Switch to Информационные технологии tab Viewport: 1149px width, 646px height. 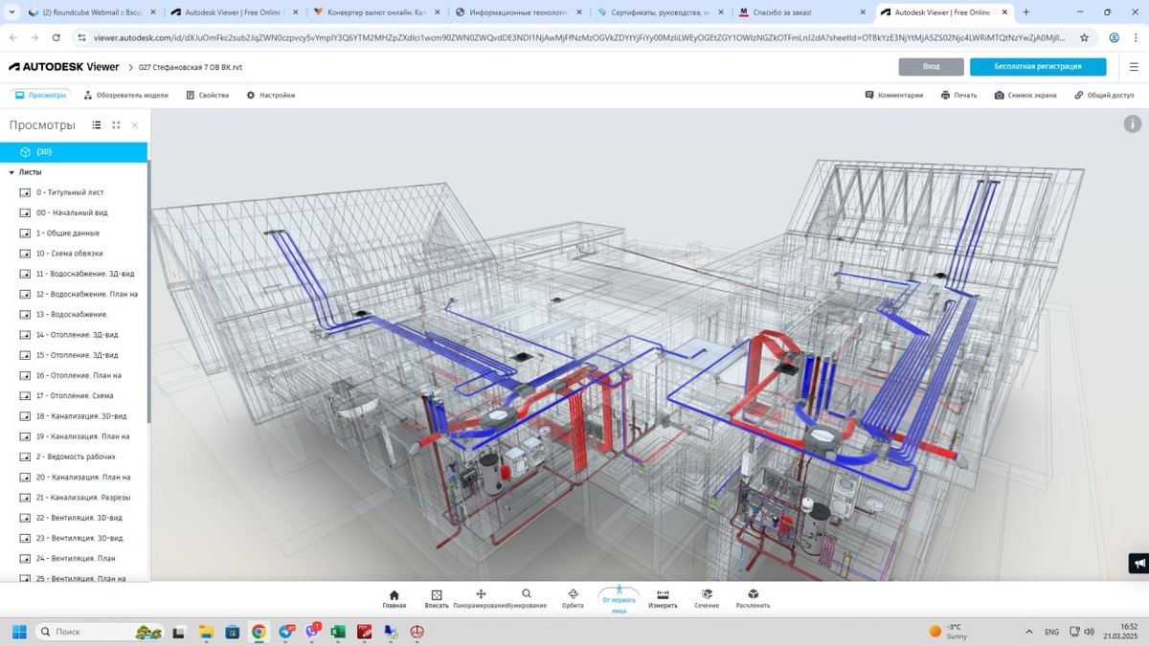coord(518,12)
